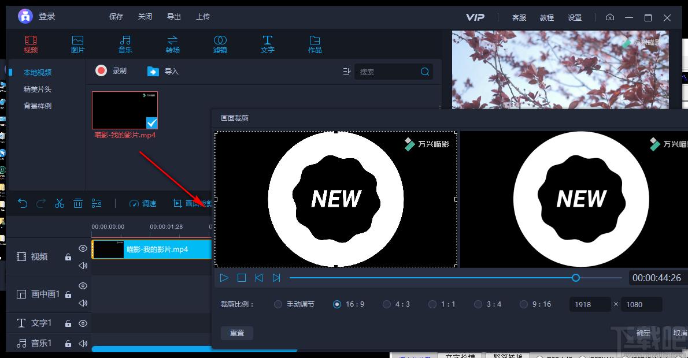Select 本地视频 in the sidebar
Image resolution: width=688 pixels, height=358 pixels.
point(38,72)
